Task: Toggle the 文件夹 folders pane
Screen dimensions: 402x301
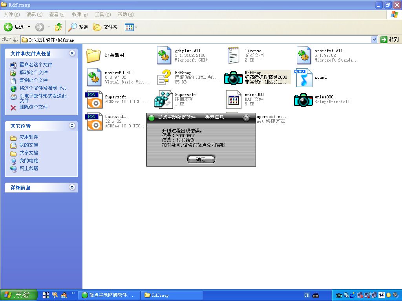Action: coord(105,27)
